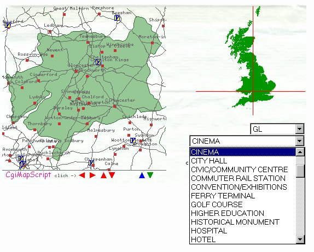
Task: Click the red up arrow to pan north
Action: (x=103, y=175)
